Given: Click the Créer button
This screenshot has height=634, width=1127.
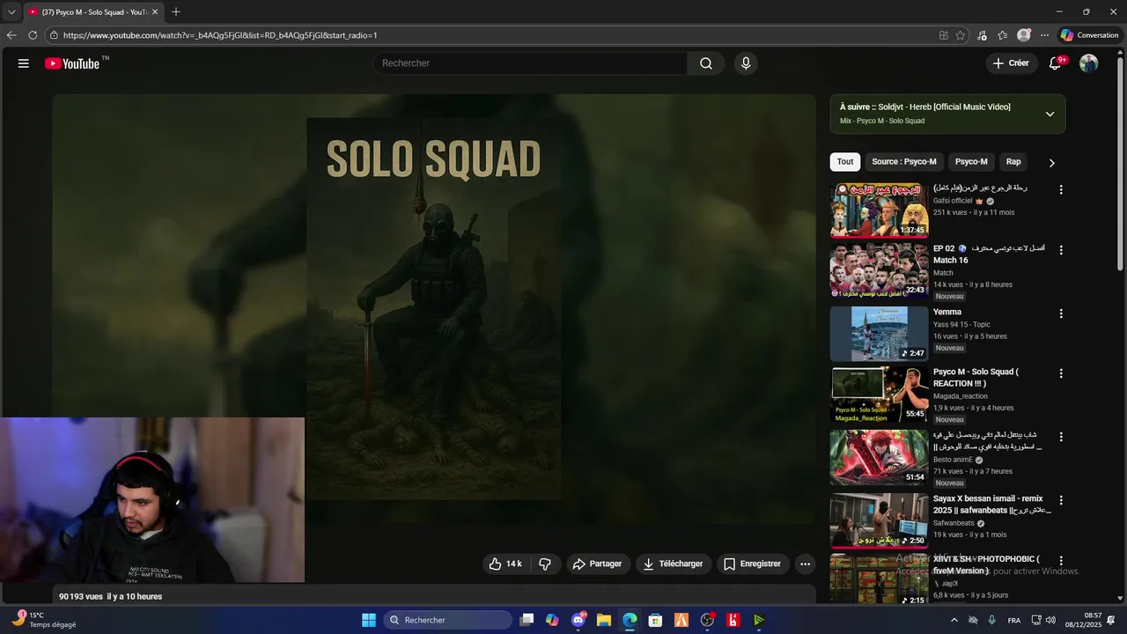Looking at the screenshot, I should [1011, 63].
